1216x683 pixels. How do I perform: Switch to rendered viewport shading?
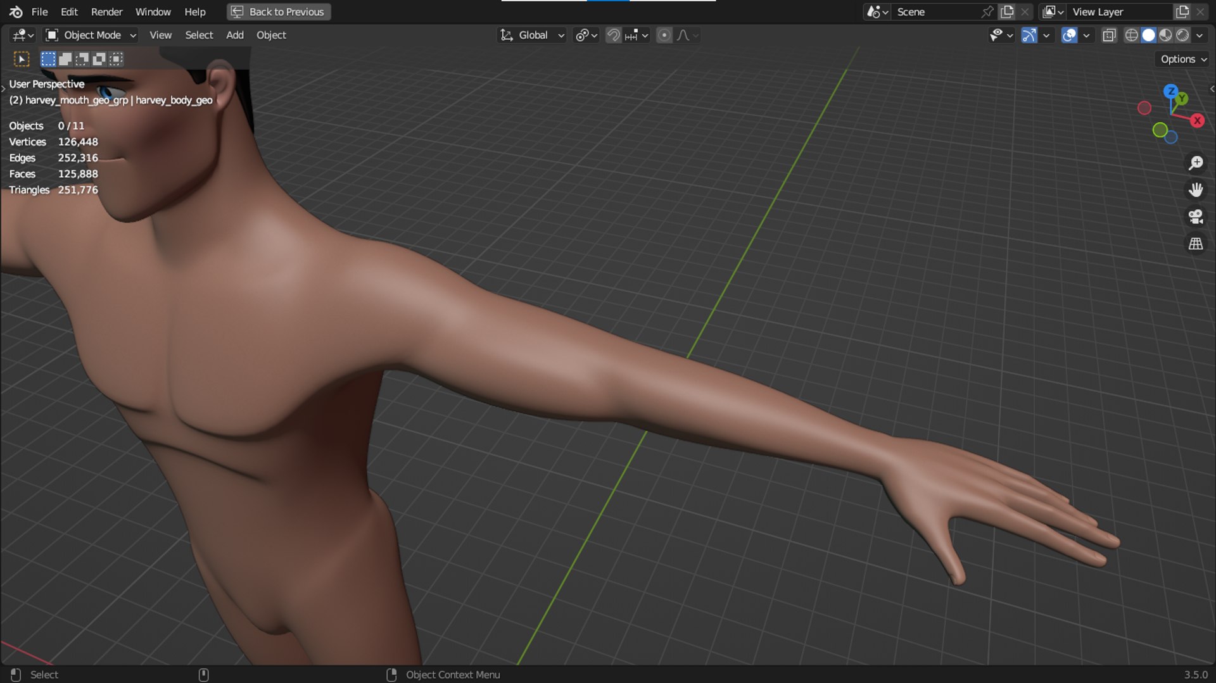tap(1182, 35)
